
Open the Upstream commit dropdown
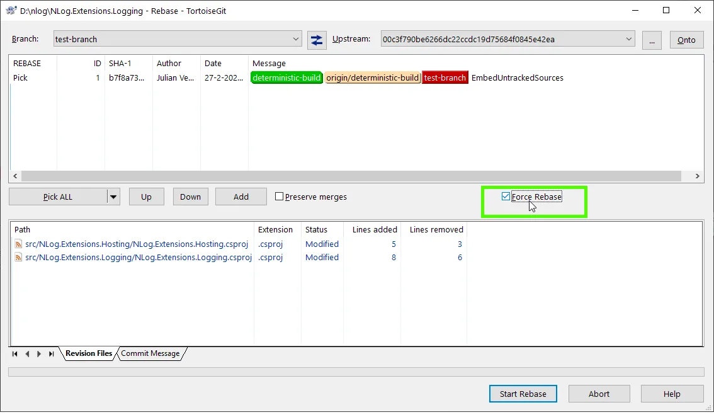click(628, 39)
